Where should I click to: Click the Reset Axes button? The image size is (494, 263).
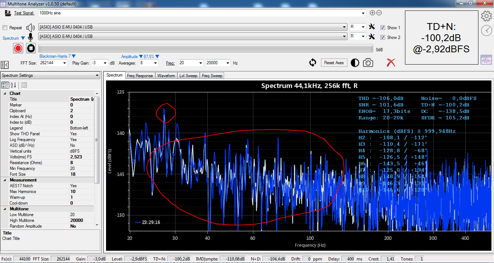[334, 63]
